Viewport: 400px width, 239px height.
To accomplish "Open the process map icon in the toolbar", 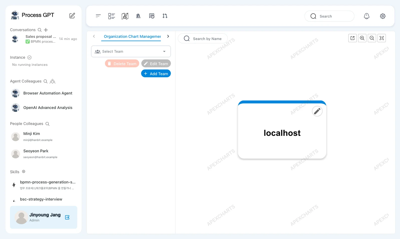I will (x=125, y=16).
